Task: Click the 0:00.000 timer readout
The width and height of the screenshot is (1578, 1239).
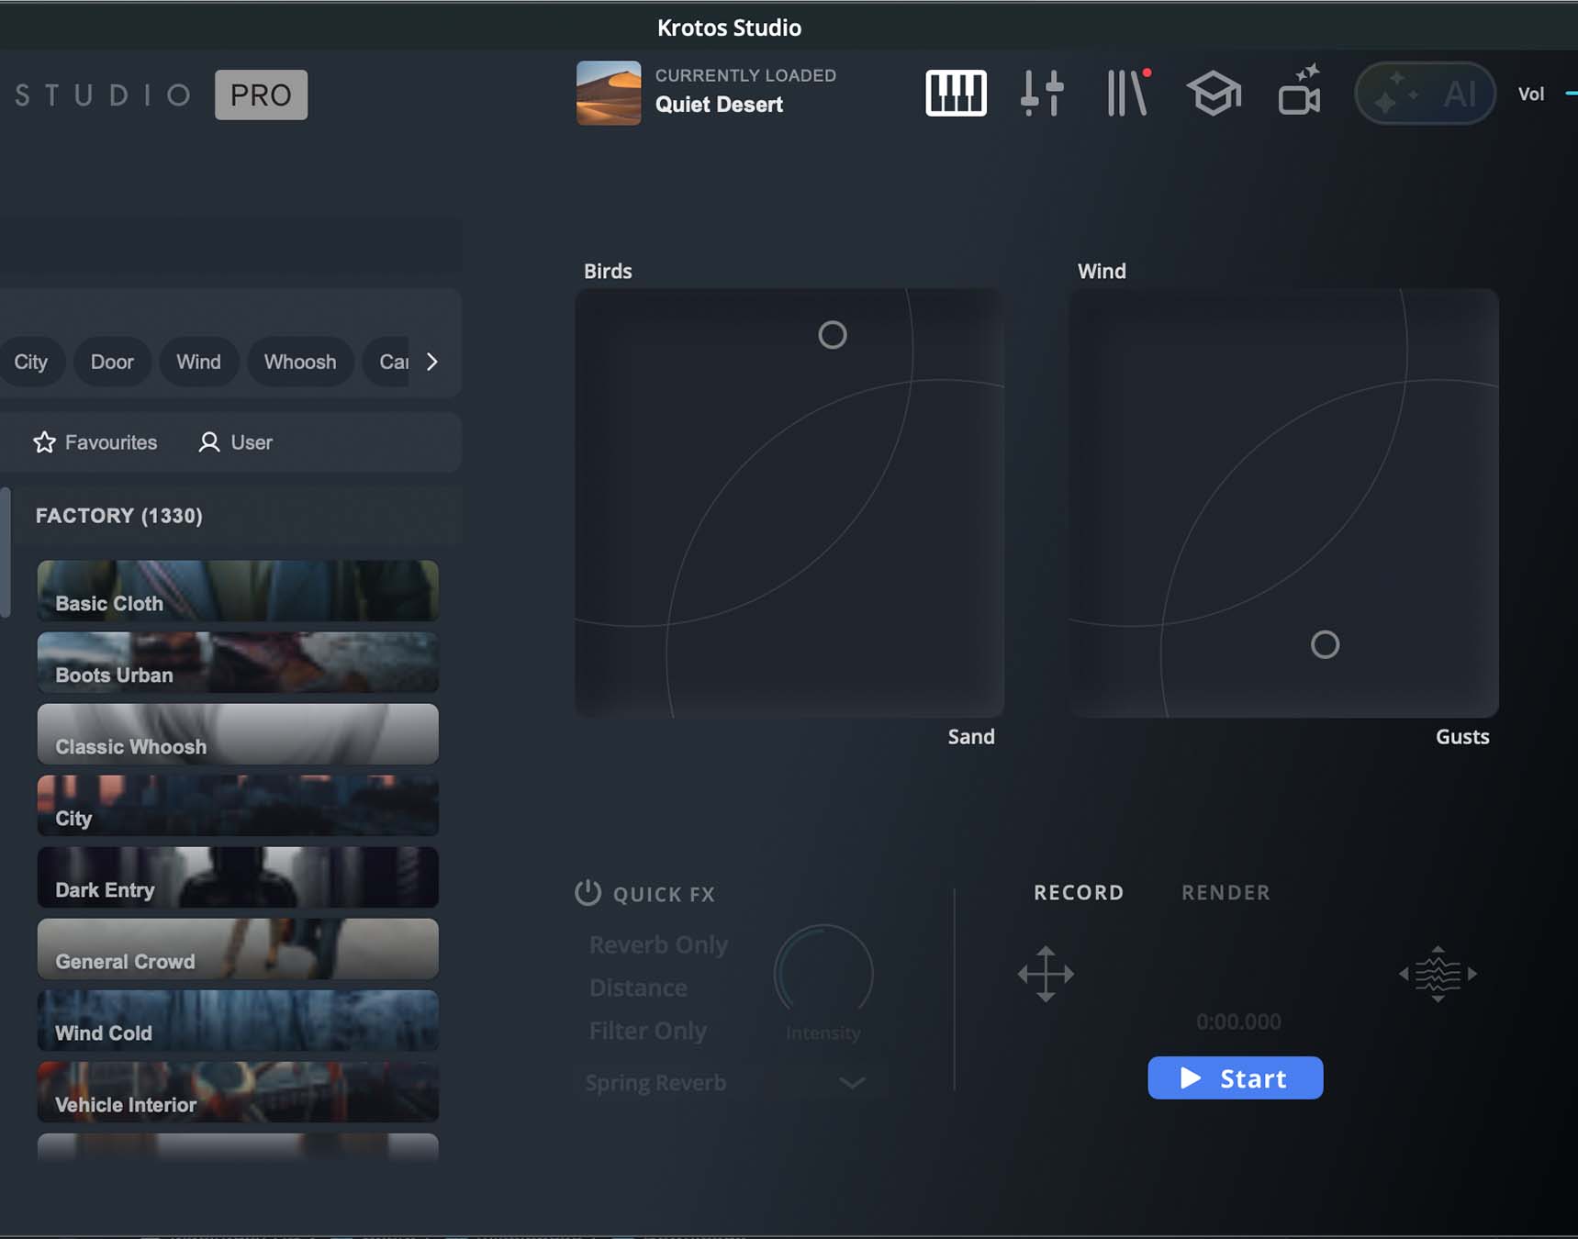Action: (x=1238, y=1021)
